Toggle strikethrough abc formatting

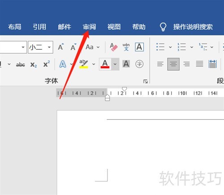21,65
